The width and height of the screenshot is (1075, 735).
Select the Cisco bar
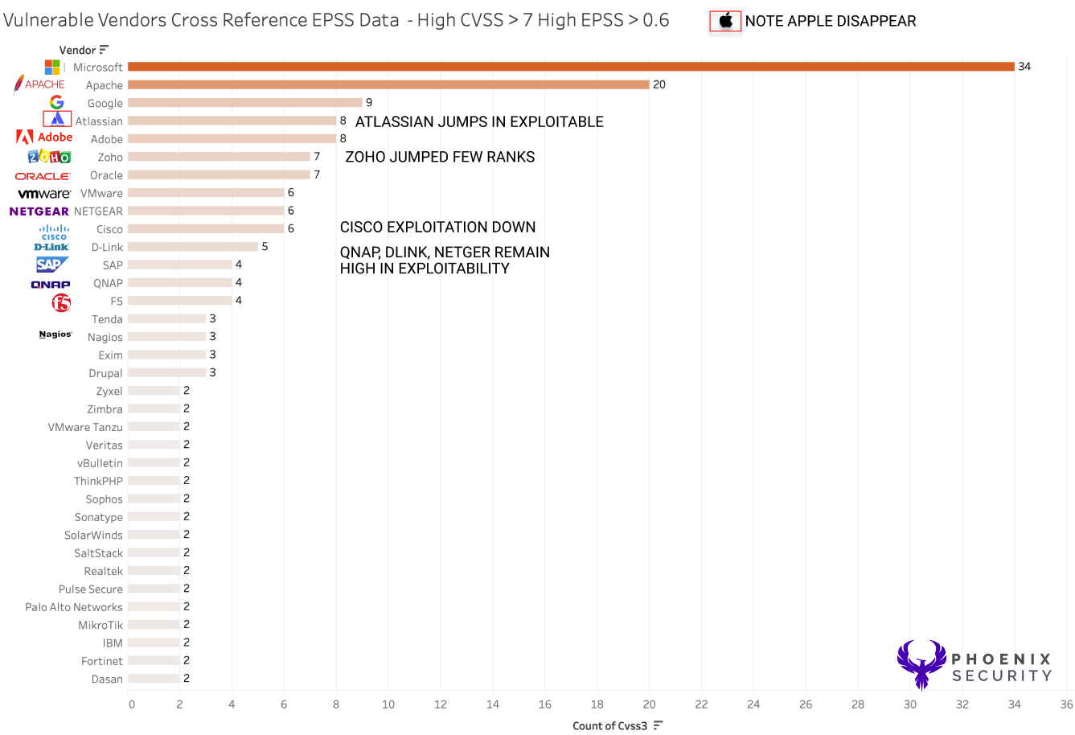(x=206, y=228)
